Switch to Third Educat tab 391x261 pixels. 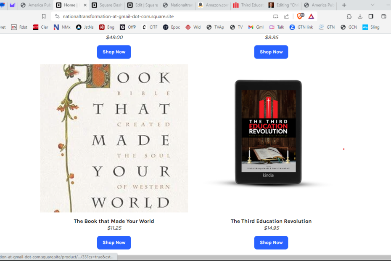tap(249, 5)
